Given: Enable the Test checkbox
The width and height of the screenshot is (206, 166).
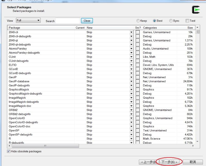Looking at the screenshot, I should point(187,21).
